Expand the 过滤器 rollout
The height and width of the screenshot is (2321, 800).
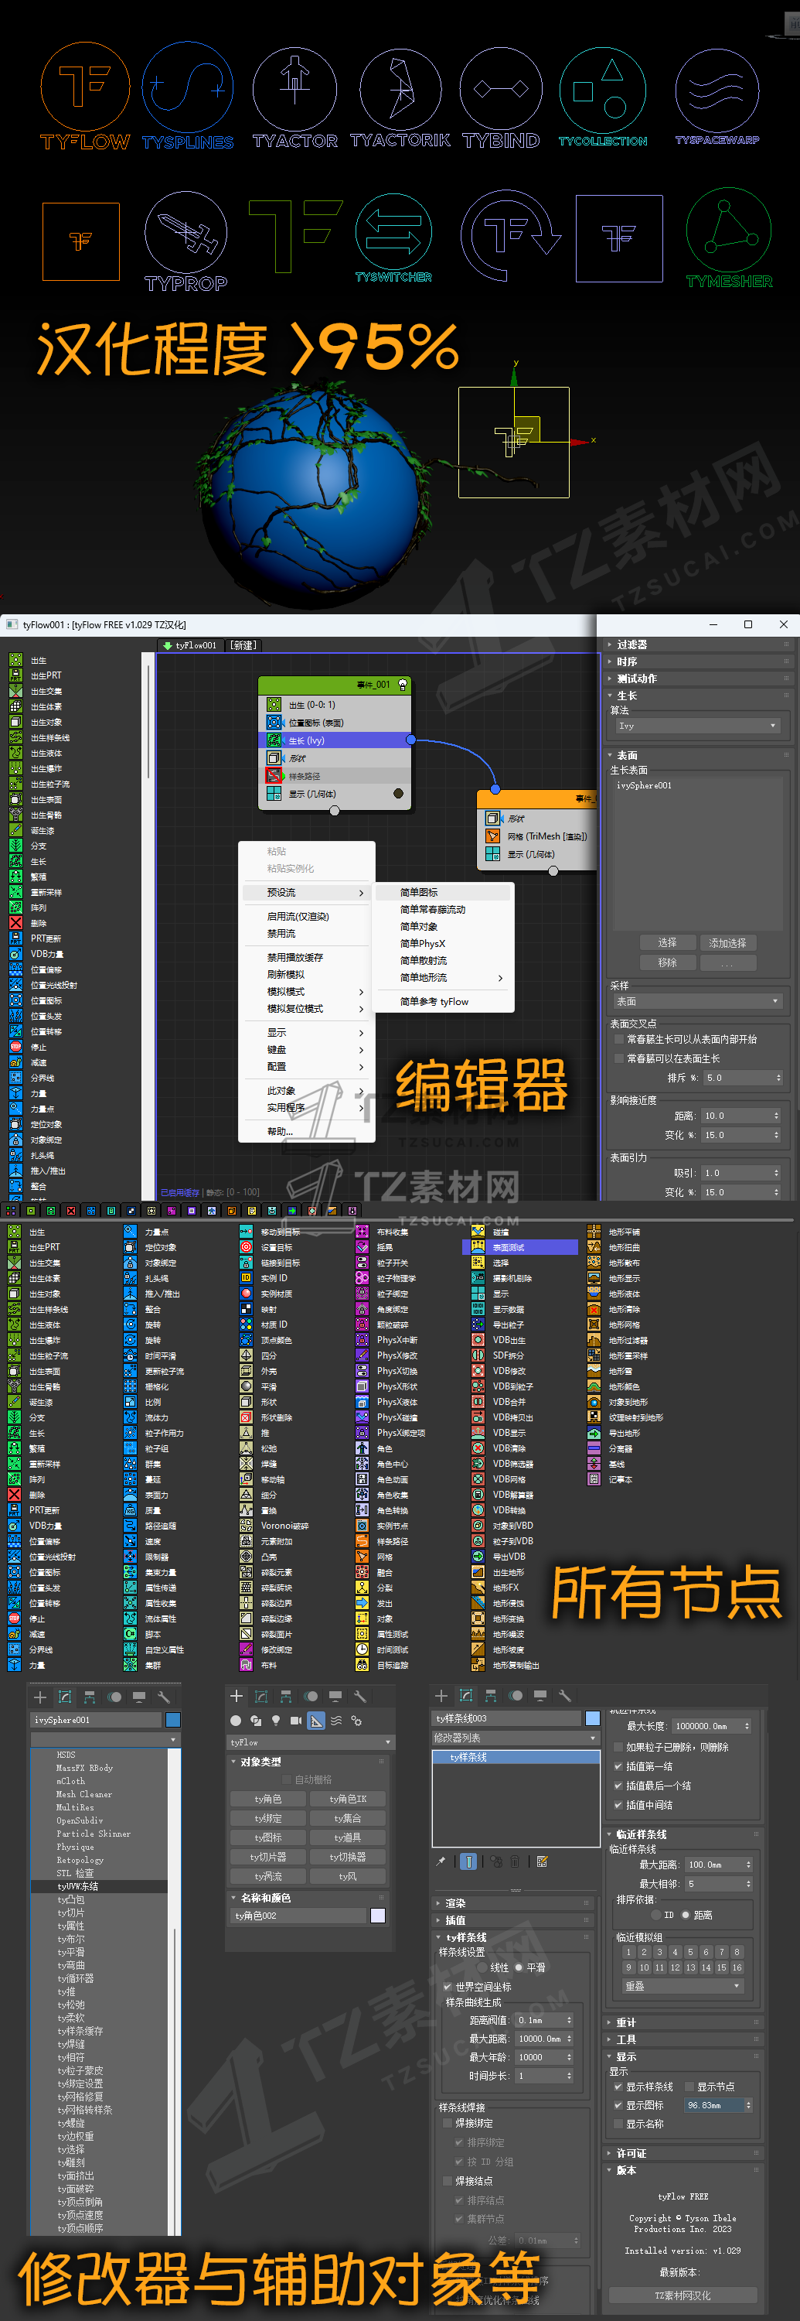[x=697, y=644]
